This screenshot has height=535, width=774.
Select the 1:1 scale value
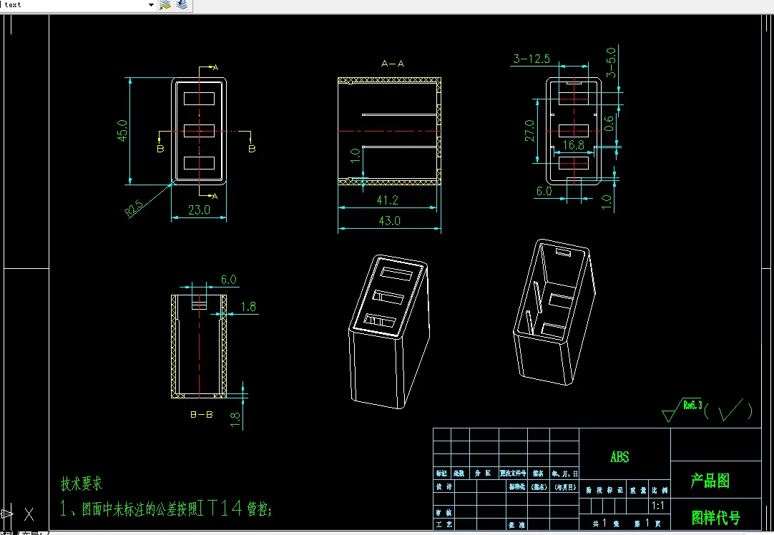point(657,506)
